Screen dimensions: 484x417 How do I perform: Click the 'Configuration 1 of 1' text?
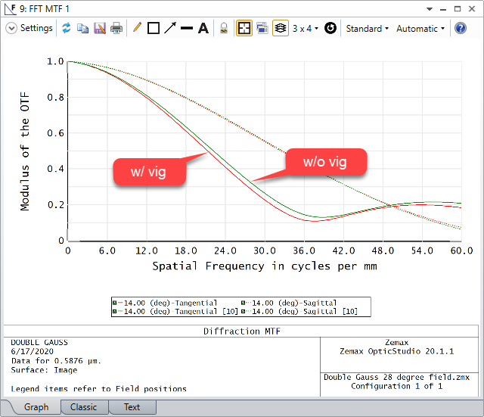[x=396, y=386]
